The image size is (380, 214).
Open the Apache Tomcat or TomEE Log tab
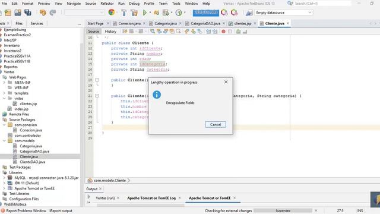point(151,198)
